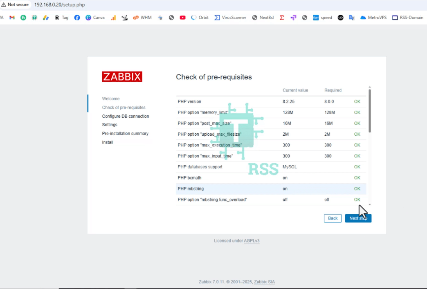Click the pre-requisites list scrollbar thumb
Image resolution: width=427 pixels, height=289 pixels.
click(370, 111)
